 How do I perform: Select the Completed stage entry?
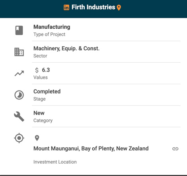tap(47, 91)
